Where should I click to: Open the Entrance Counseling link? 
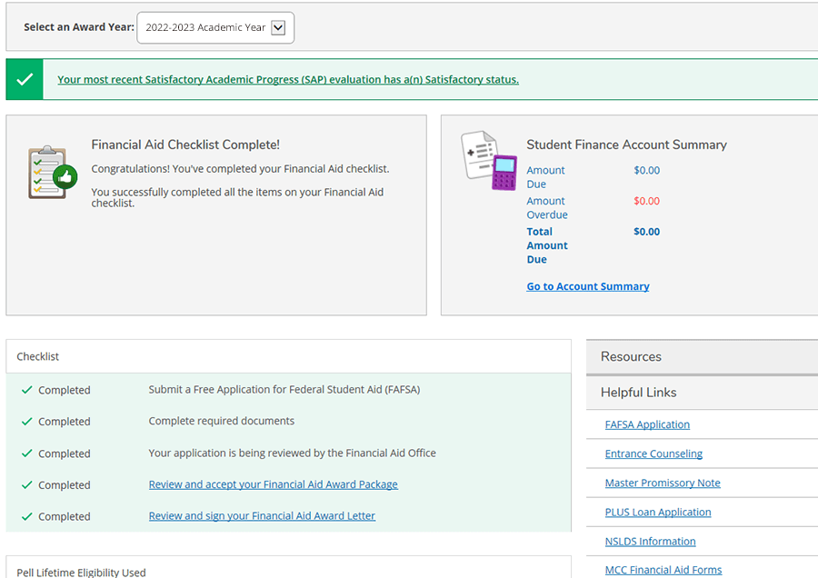pos(653,453)
